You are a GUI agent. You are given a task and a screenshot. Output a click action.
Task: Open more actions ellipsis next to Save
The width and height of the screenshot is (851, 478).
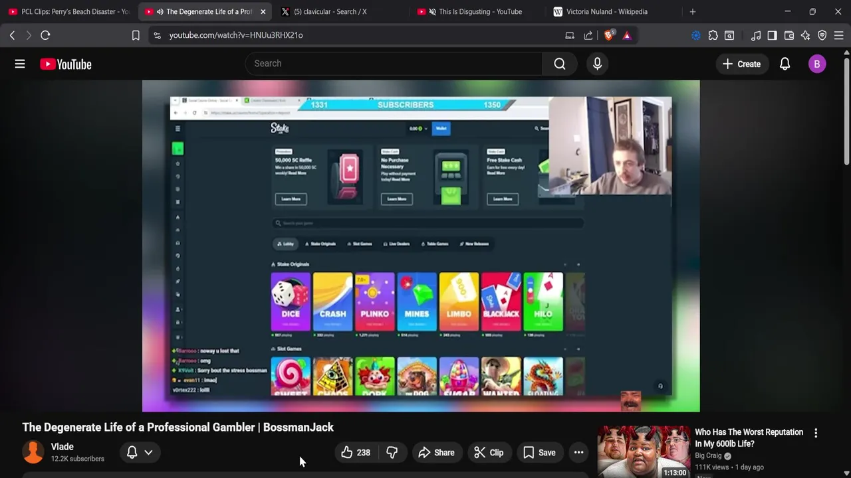tap(579, 453)
